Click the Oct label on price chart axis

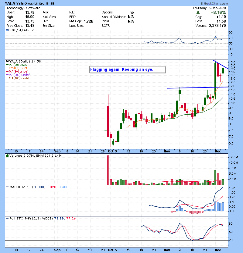(x=111, y=151)
